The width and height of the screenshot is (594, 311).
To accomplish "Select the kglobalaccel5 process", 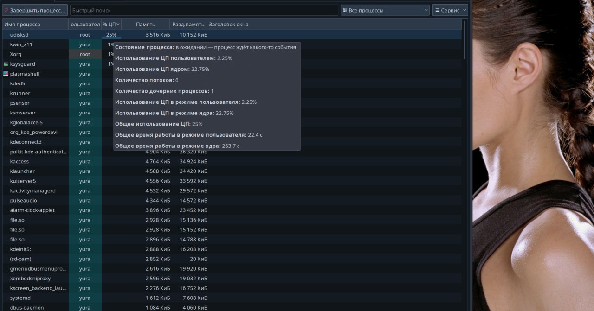I will coord(26,122).
